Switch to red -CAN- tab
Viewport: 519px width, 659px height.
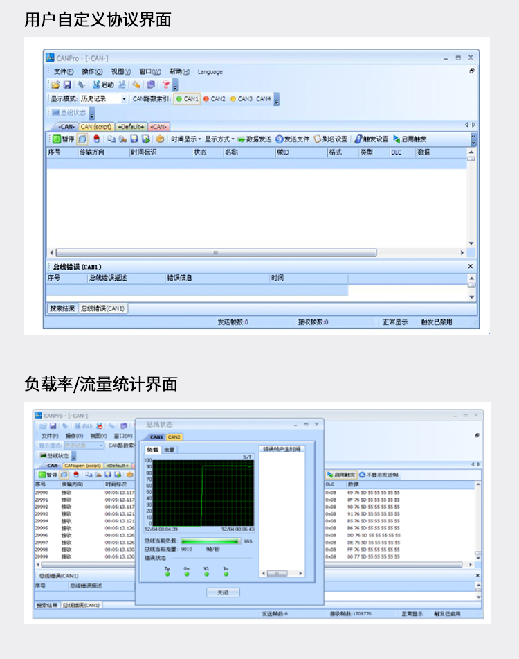158,127
